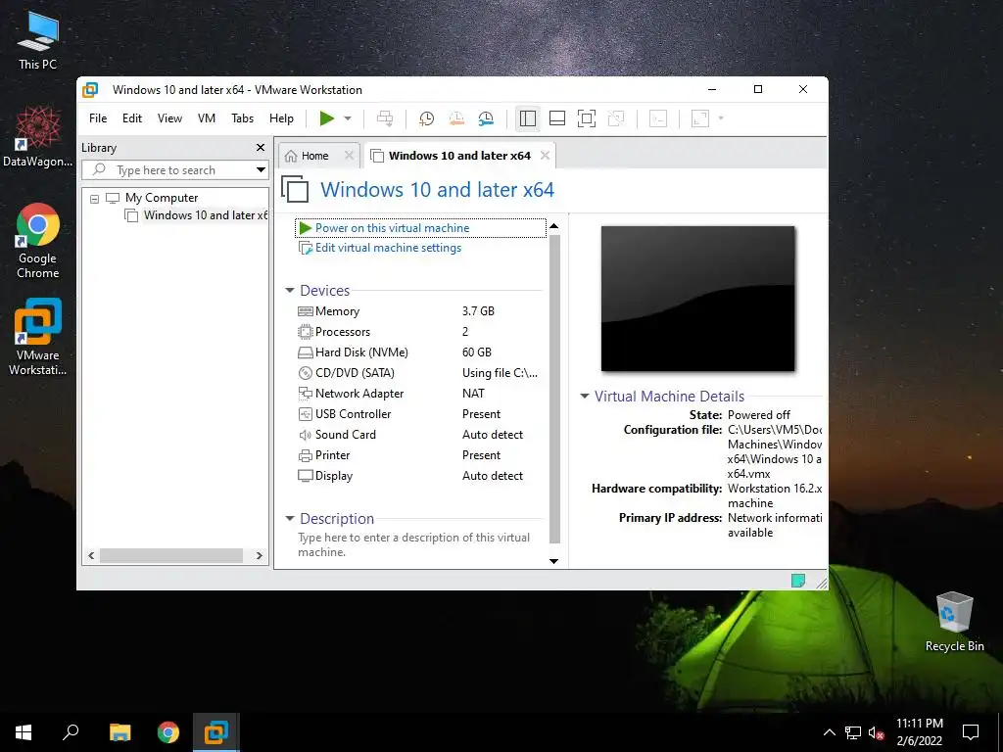Image resolution: width=1003 pixels, height=752 pixels.
Task: Open the Windows Start menu
Action: pos(24,732)
